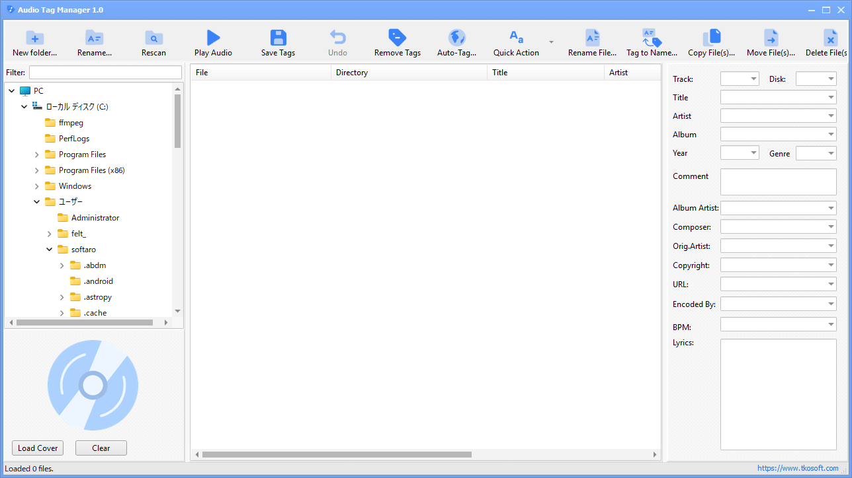Collapse the softaro folder node
The image size is (852, 478).
click(x=50, y=250)
